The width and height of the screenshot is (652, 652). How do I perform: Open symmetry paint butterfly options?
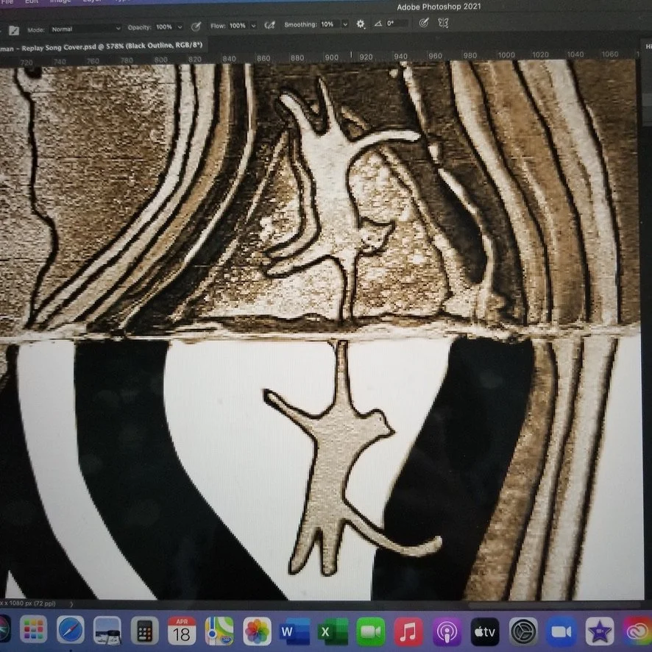point(443,23)
